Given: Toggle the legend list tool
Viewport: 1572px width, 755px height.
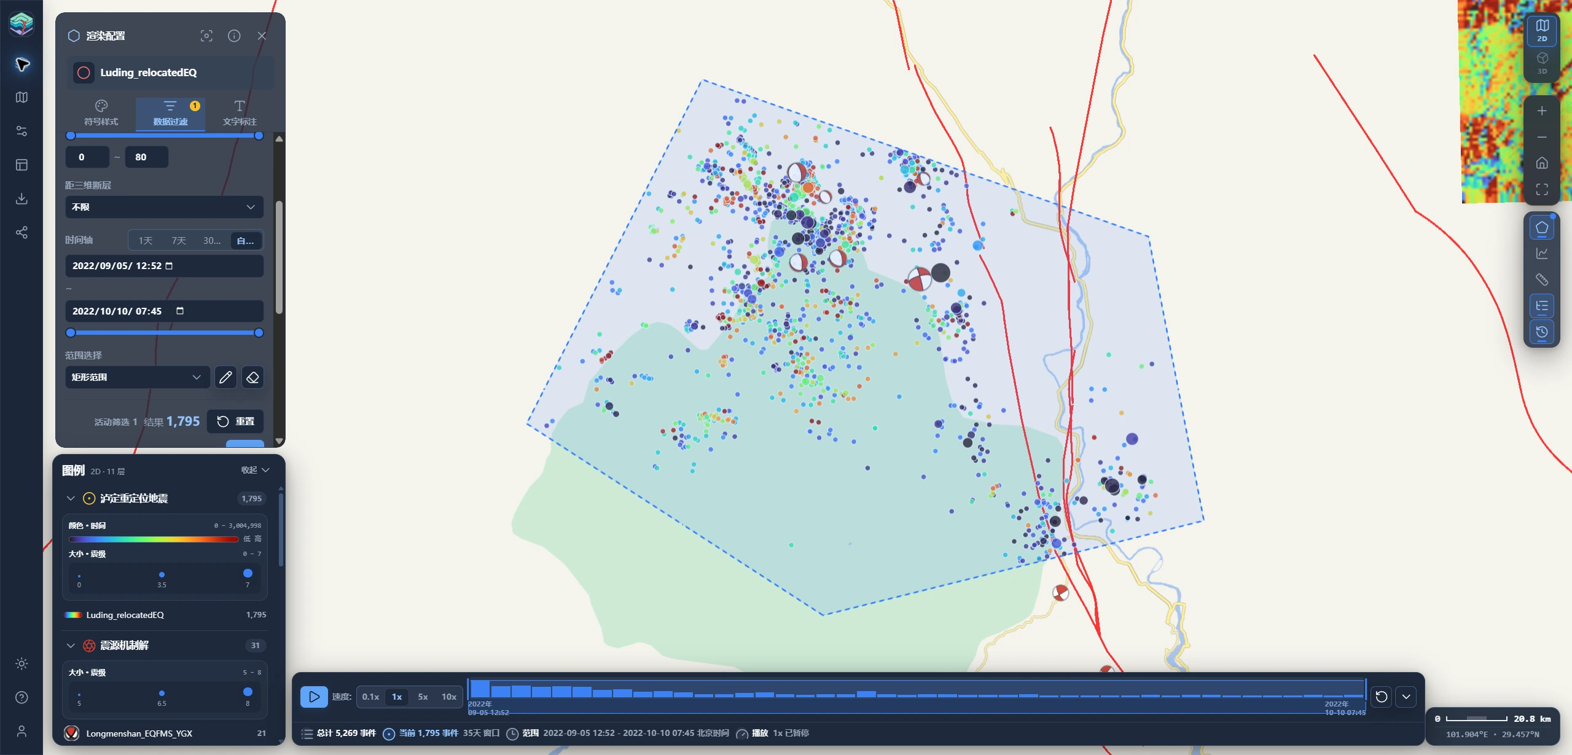Looking at the screenshot, I should click(1542, 306).
